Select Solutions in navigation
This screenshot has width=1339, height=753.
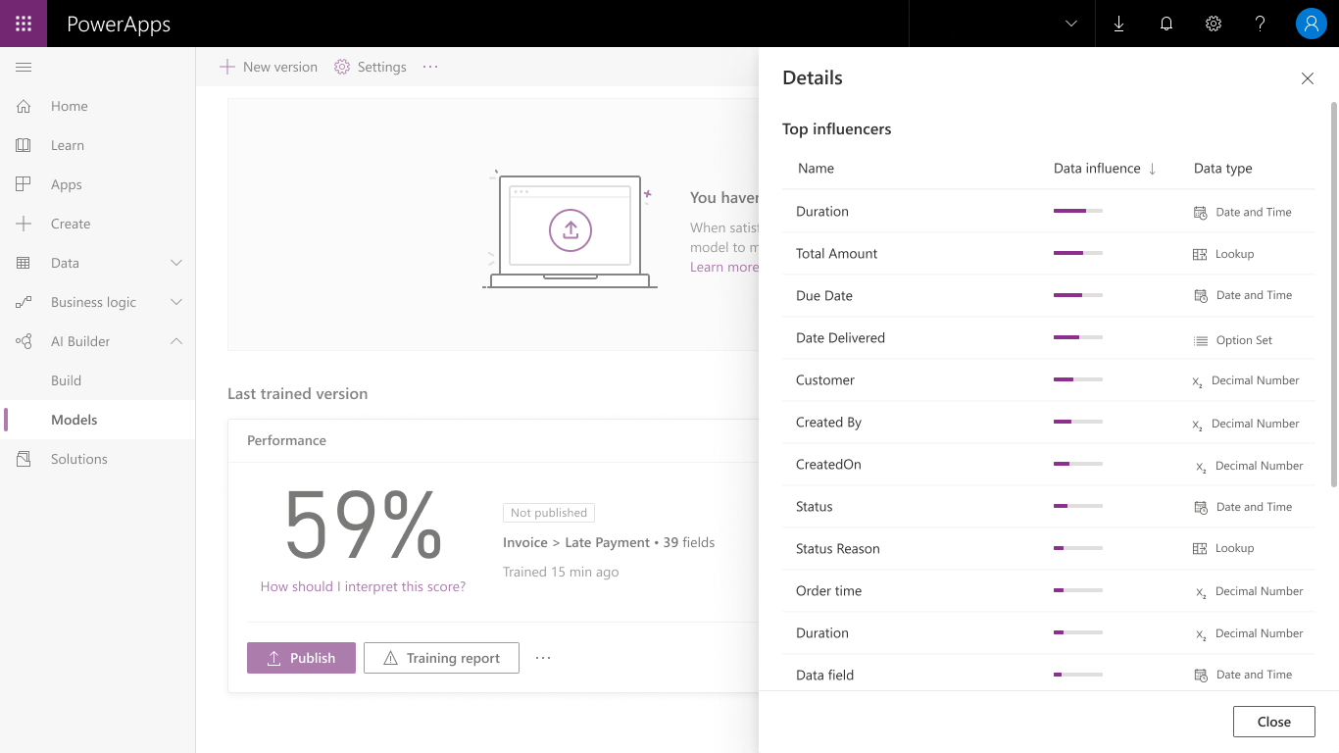pyautogui.click(x=79, y=459)
